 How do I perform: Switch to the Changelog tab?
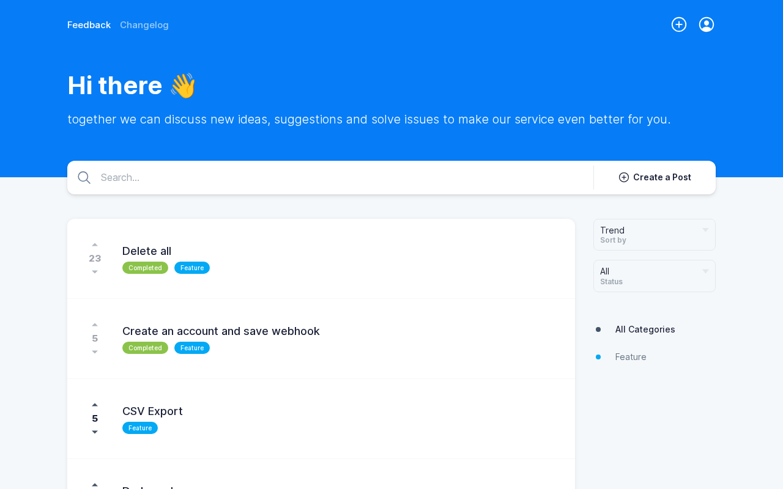click(144, 25)
